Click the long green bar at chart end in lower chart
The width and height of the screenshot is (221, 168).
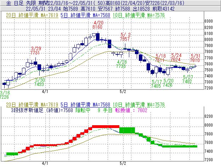[180, 146]
